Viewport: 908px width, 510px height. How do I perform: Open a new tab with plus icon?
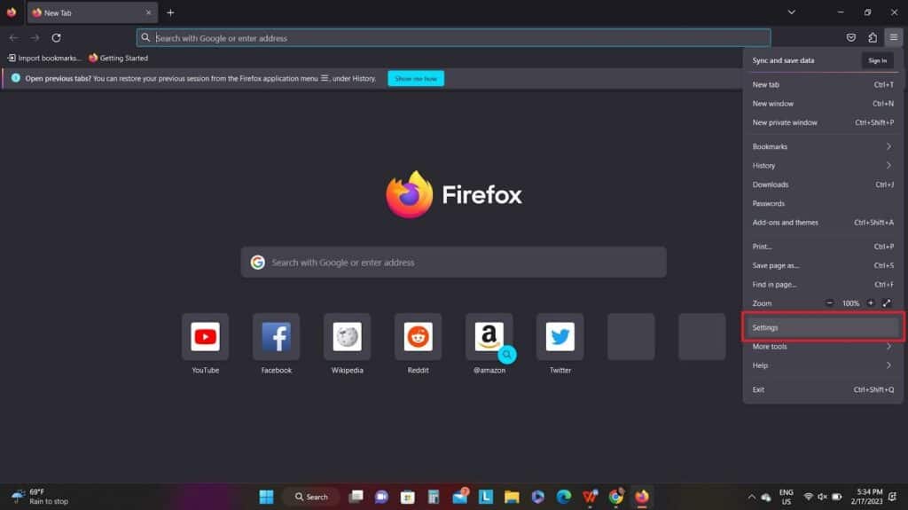pyautogui.click(x=170, y=12)
